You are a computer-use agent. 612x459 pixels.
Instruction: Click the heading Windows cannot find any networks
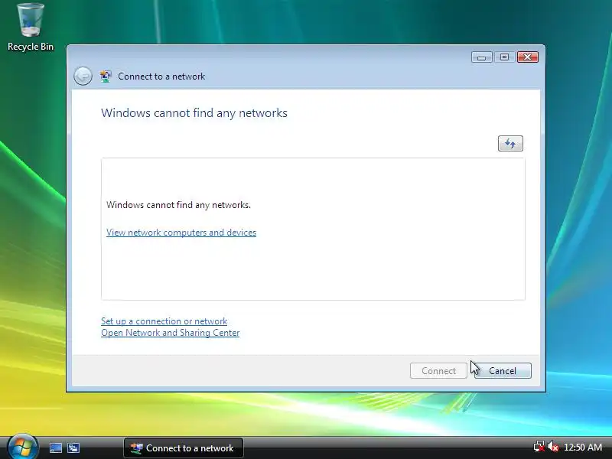194,113
